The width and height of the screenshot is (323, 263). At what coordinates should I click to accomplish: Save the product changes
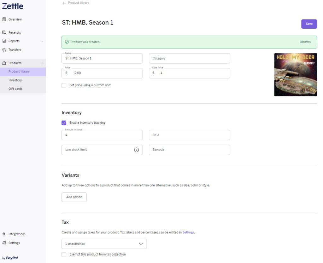309,24
